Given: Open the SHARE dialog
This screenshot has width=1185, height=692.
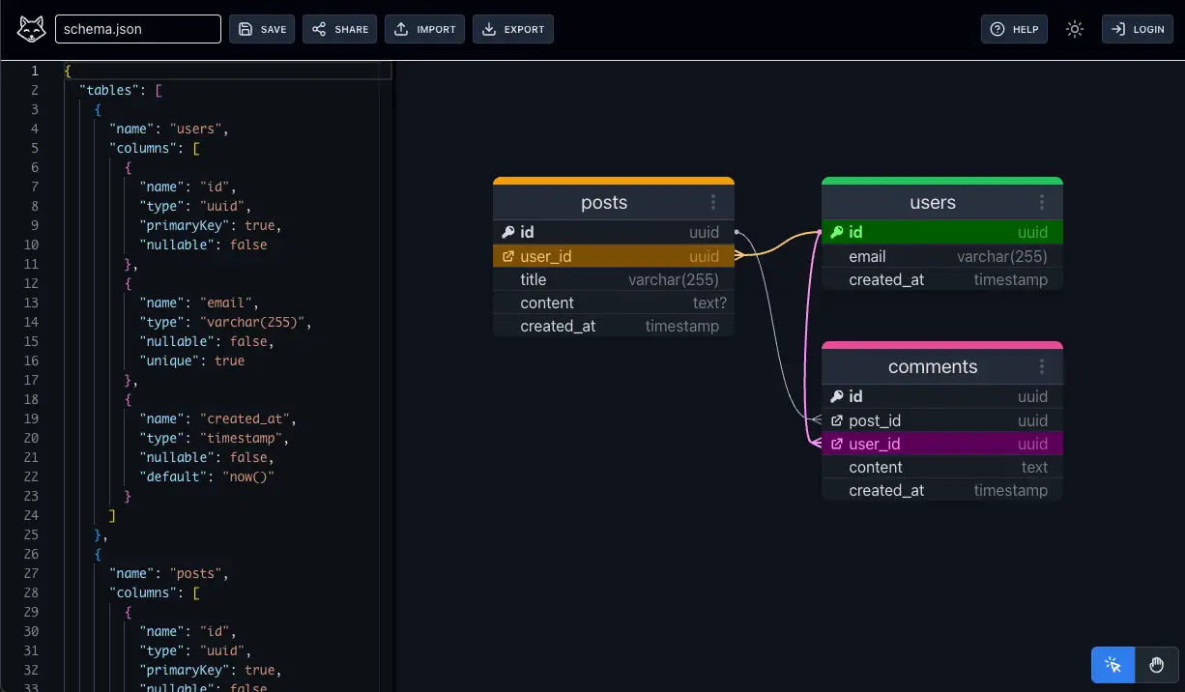Looking at the screenshot, I should (x=339, y=29).
